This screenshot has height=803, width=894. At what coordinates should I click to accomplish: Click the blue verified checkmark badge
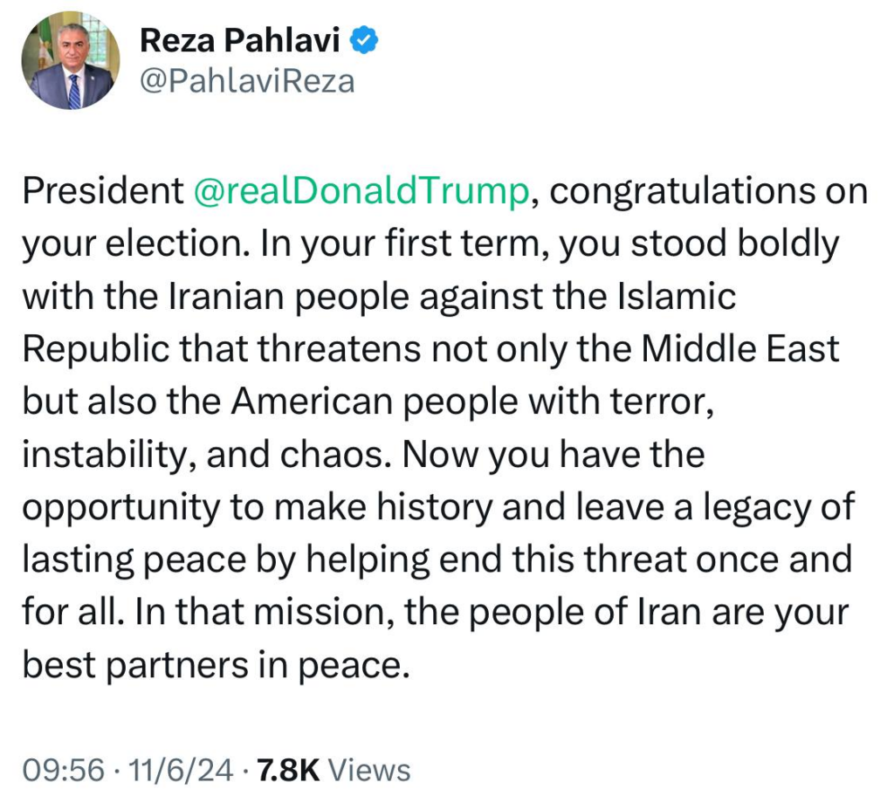pos(364,40)
